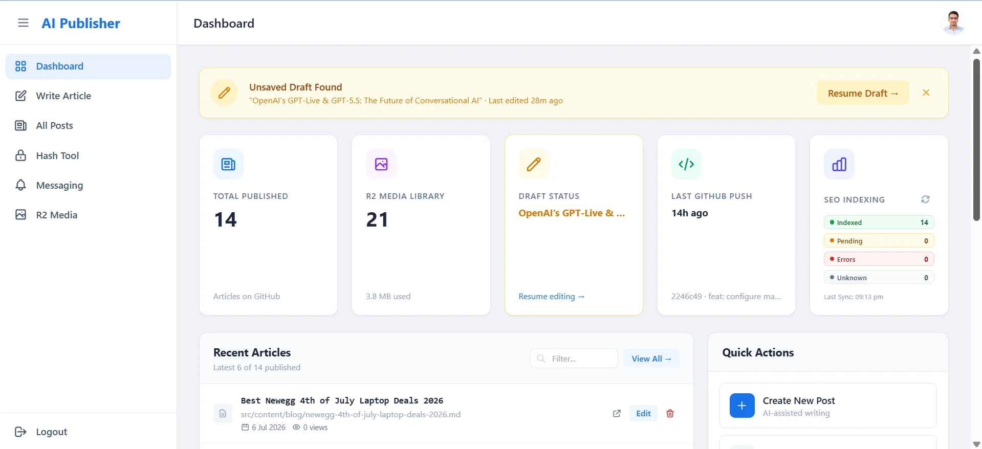Click the Create New Post plus icon
The image size is (982, 449).
[742, 406]
